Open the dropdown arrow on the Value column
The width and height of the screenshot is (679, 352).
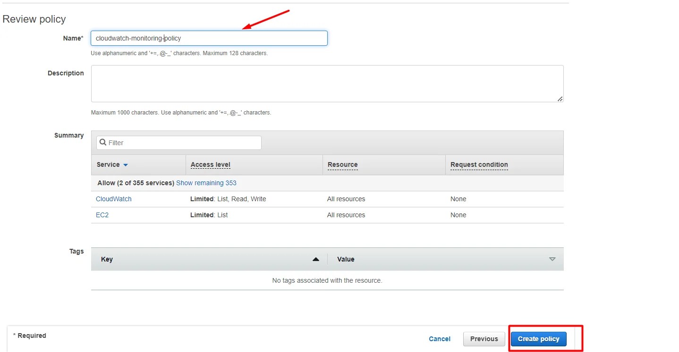click(x=552, y=259)
